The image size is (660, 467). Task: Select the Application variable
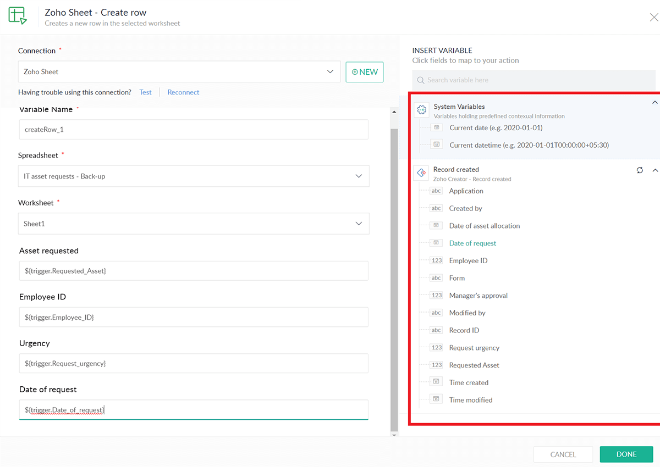tap(466, 191)
